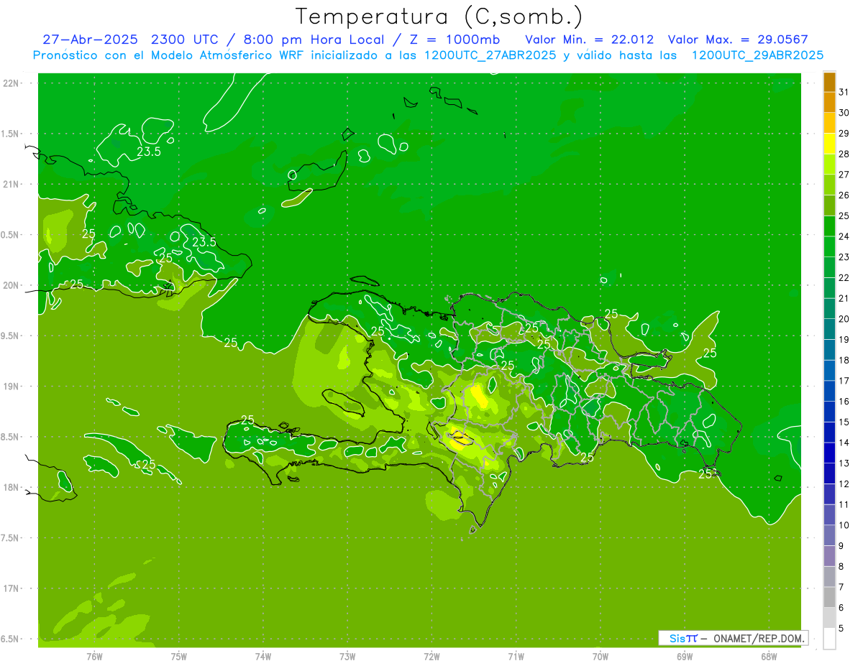Click the white legend swatch below 5

click(829, 638)
